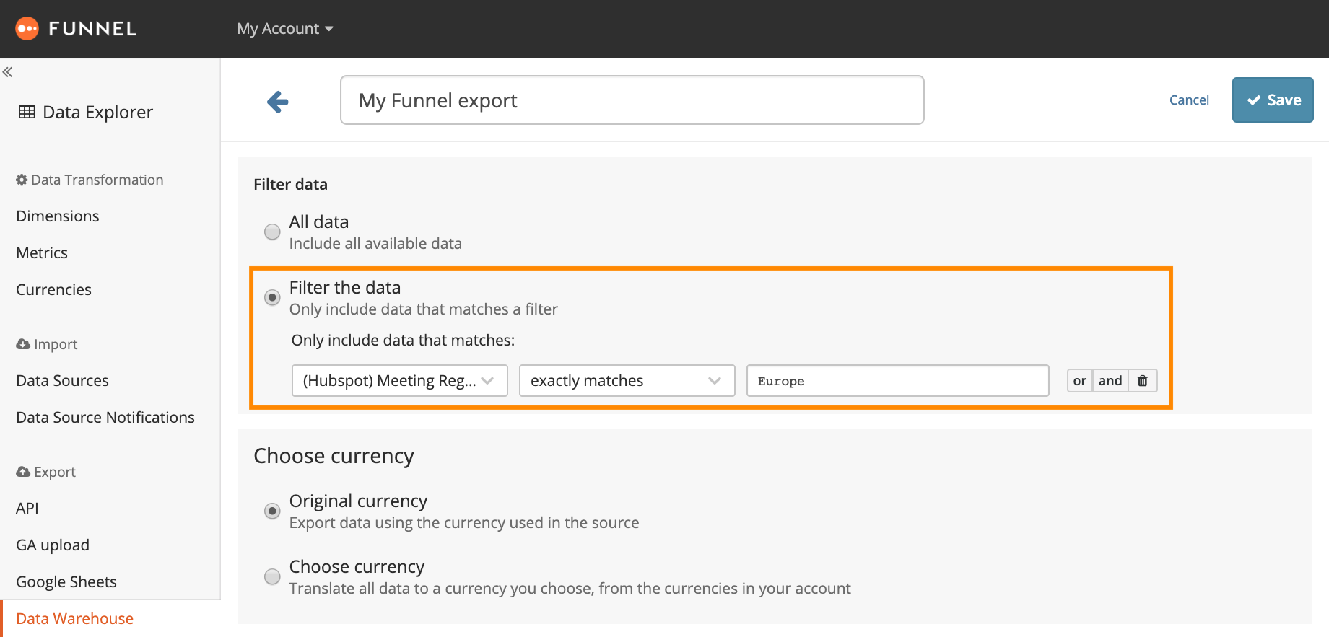Click the filter value field containing Europe

pyautogui.click(x=898, y=381)
